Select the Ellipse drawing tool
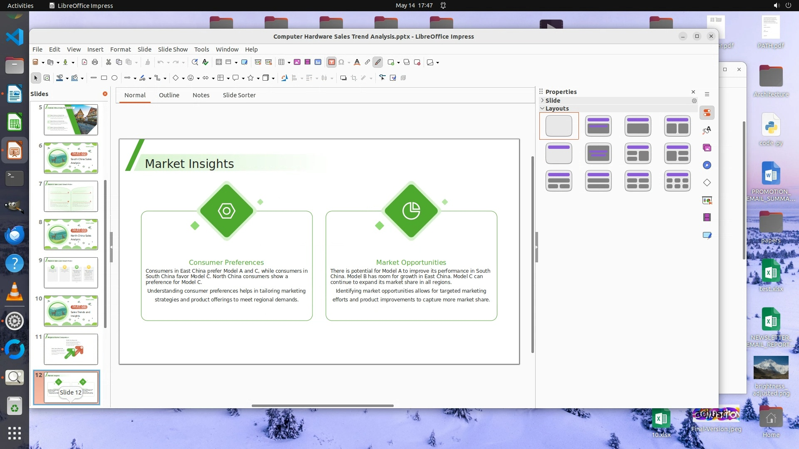 (114, 78)
